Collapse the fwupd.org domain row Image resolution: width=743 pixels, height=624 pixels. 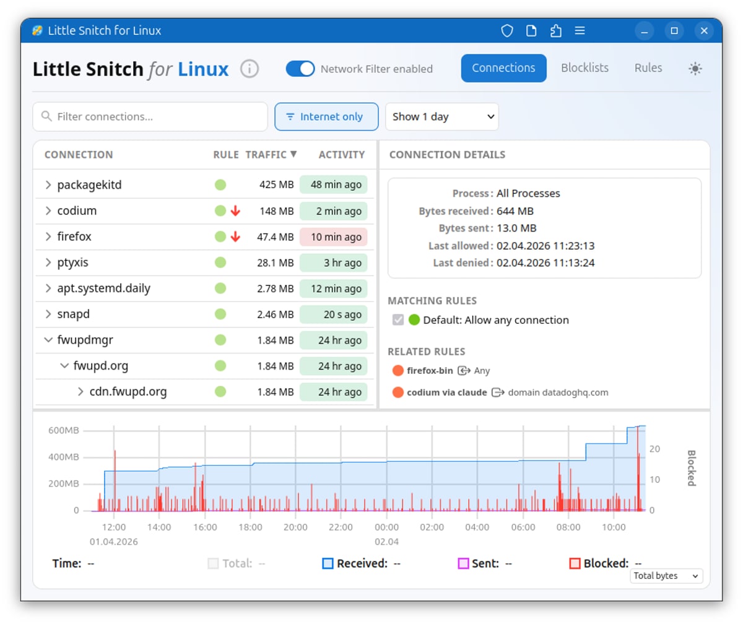click(x=64, y=366)
